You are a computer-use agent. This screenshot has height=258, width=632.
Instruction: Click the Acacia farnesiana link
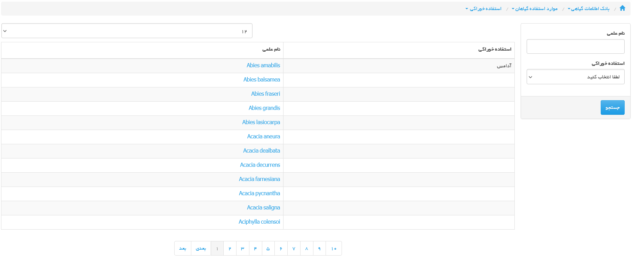coord(259,179)
